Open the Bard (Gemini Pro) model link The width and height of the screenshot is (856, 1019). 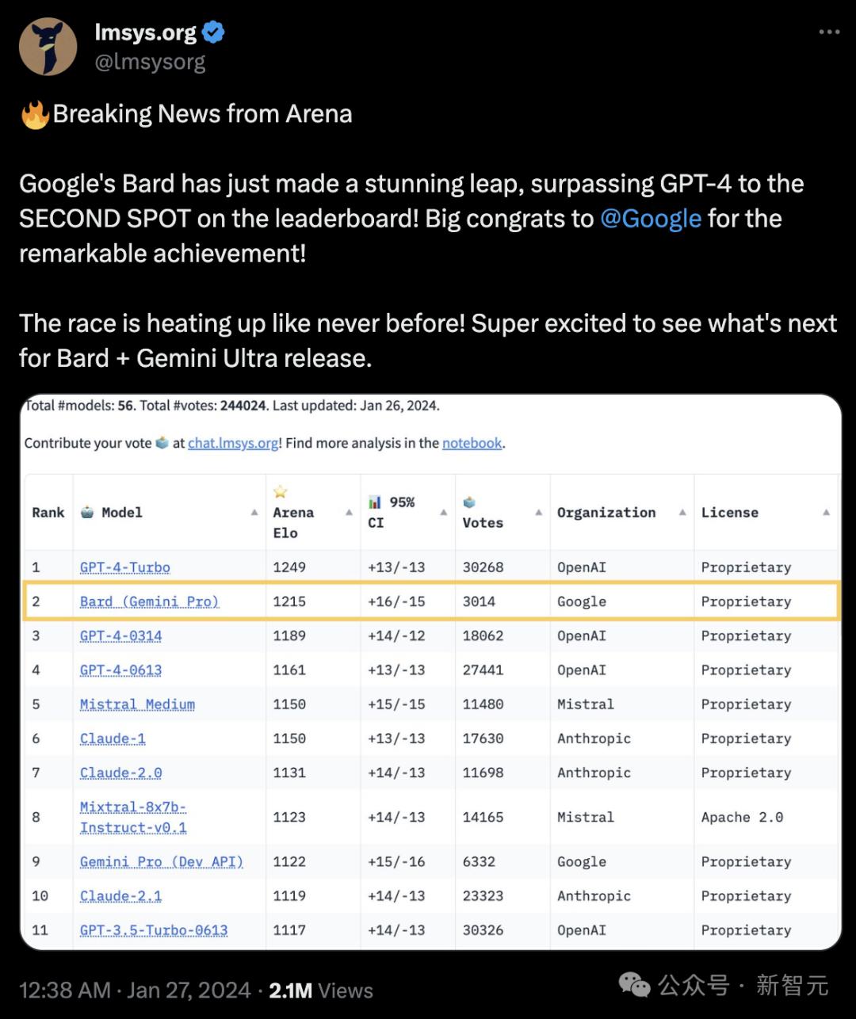[x=149, y=601]
